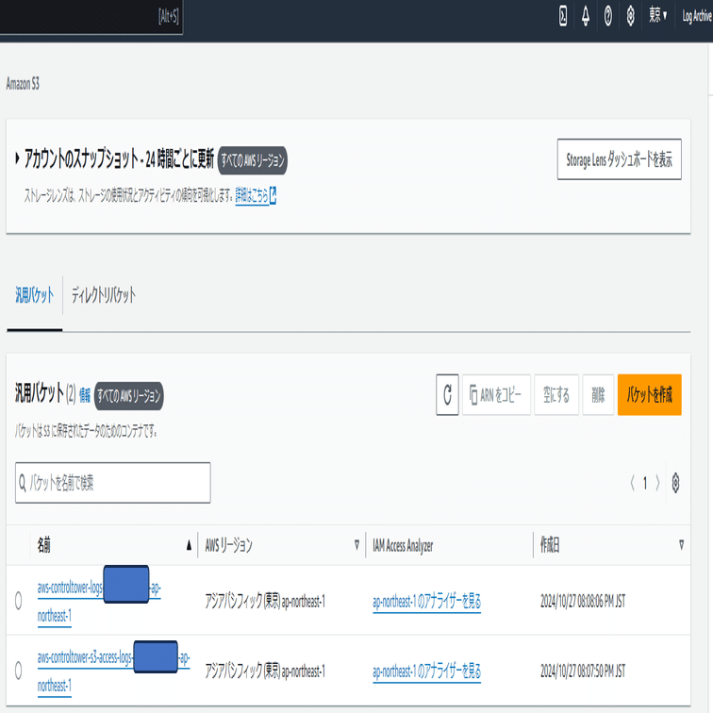This screenshot has height=713, width=713.
Task: Click the IAM Access Analyzer column header
Action: tap(403, 545)
